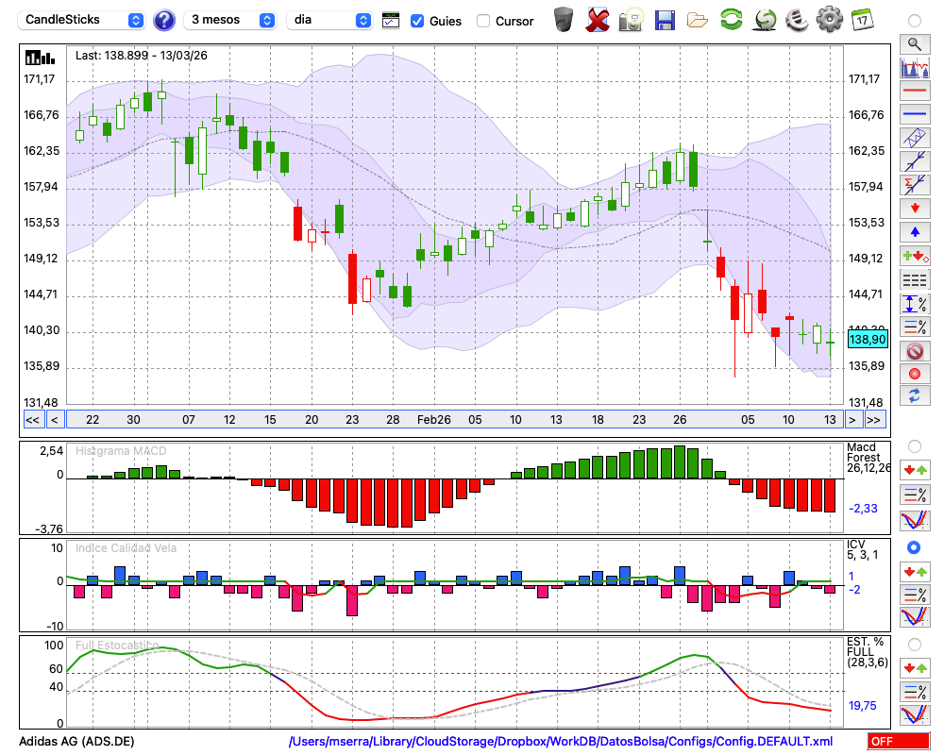944x755 pixels.
Task: Open settings with the gear icon
Action: [x=830, y=19]
